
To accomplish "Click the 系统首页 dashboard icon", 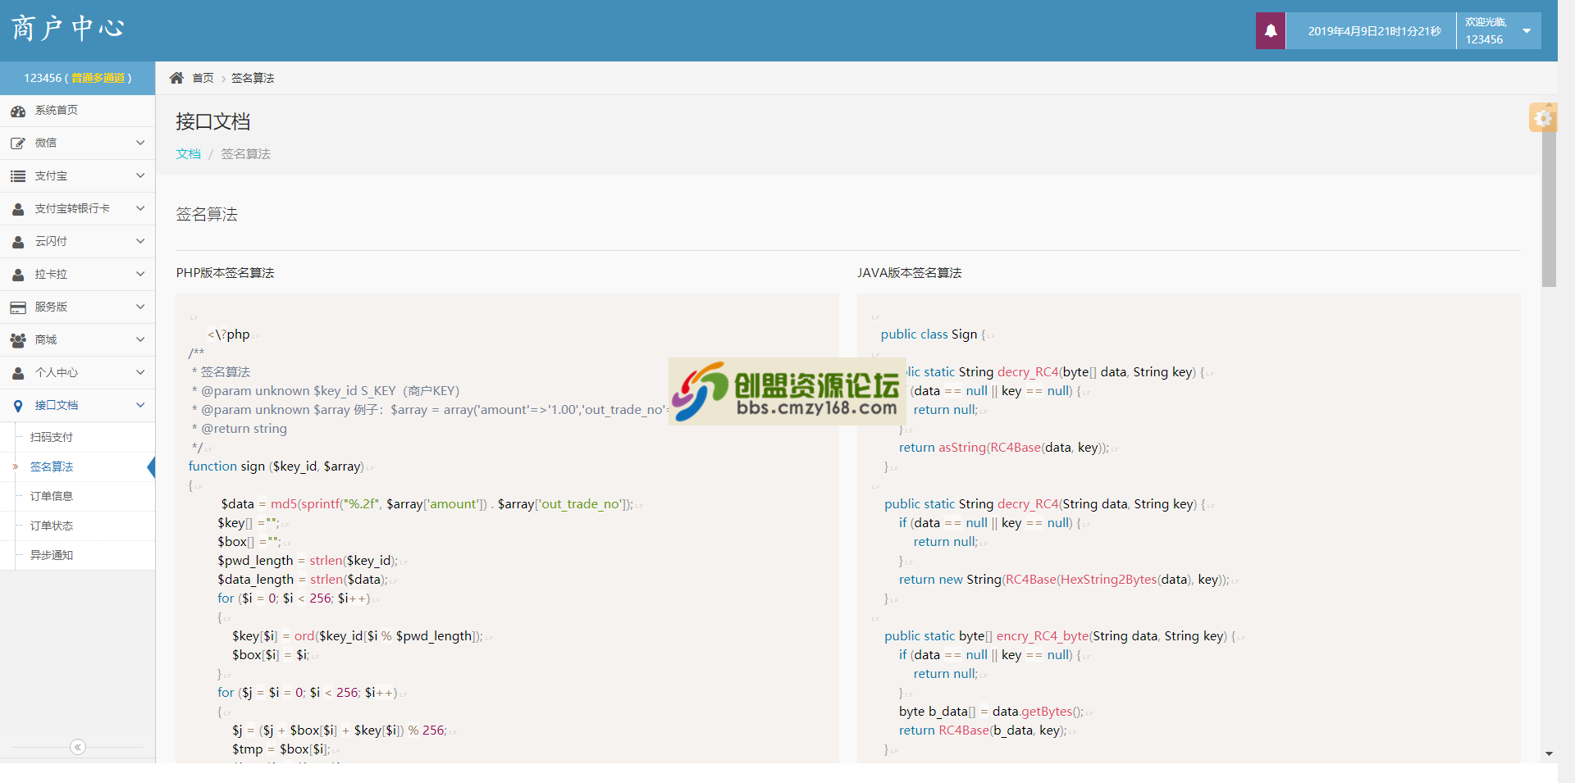I will click(x=18, y=111).
